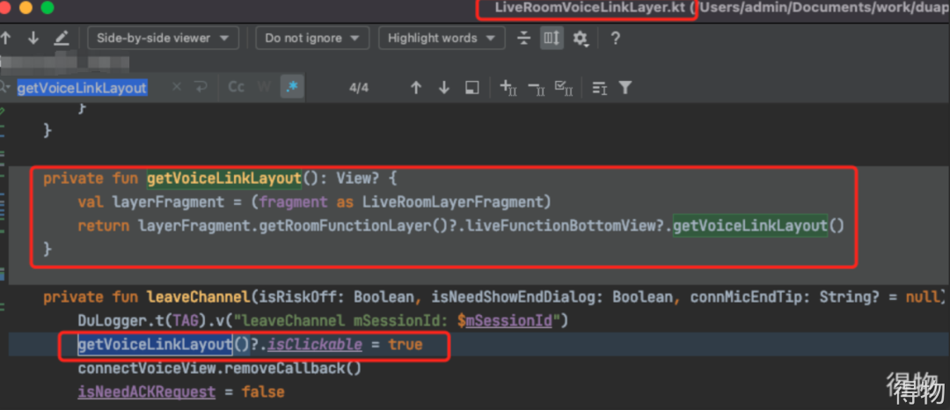Click the search filter funnel icon
Image resolution: width=950 pixels, height=410 pixels.
pos(625,87)
